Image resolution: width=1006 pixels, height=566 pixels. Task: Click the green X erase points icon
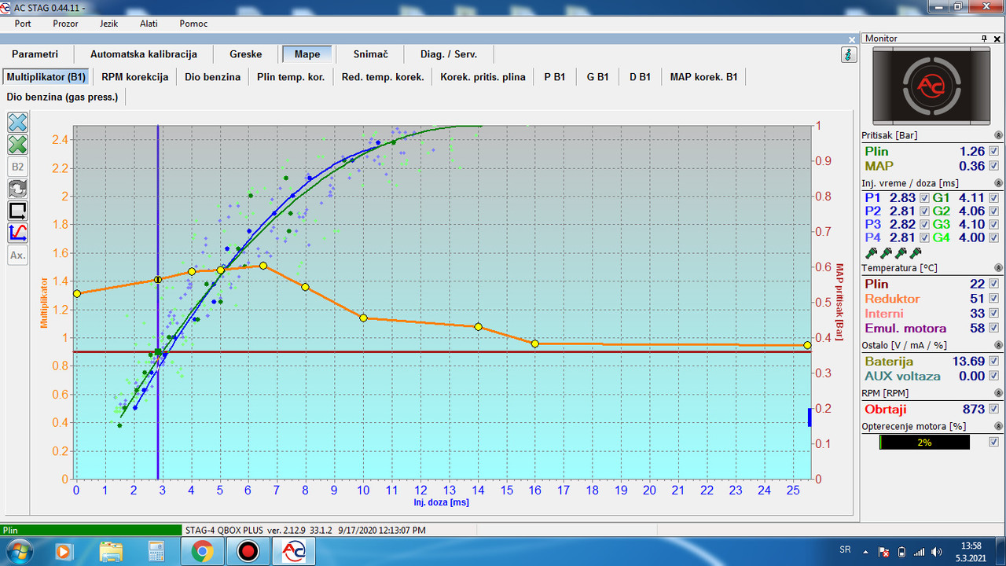click(x=17, y=144)
